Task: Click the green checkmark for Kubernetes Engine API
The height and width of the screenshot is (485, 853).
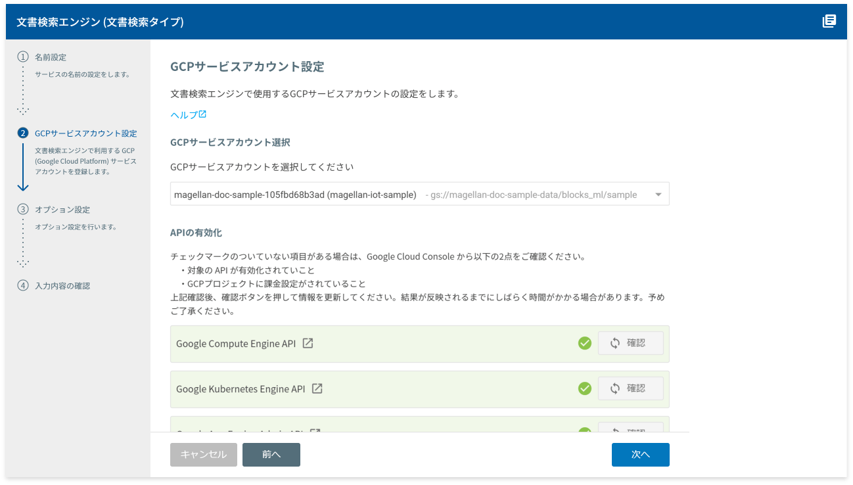Action: tap(585, 388)
